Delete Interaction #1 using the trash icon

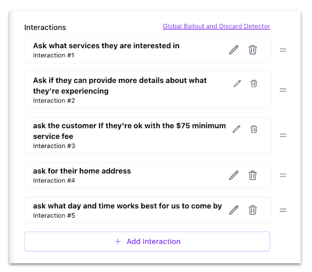tap(252, 50)
